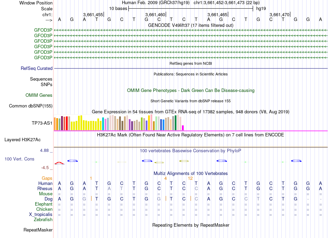Click the orange gap count '12'
This screenshot has width=328, height=238.
point(190,178)
